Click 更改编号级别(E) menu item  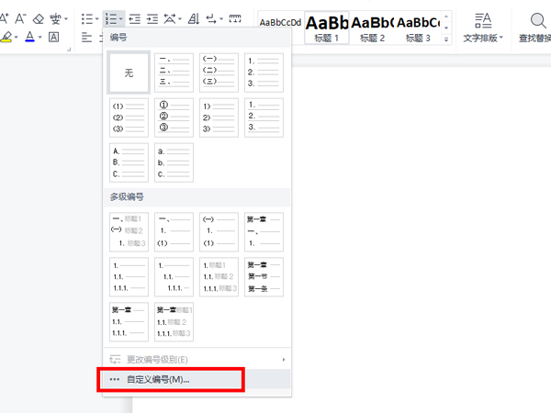tap(156, 359)
